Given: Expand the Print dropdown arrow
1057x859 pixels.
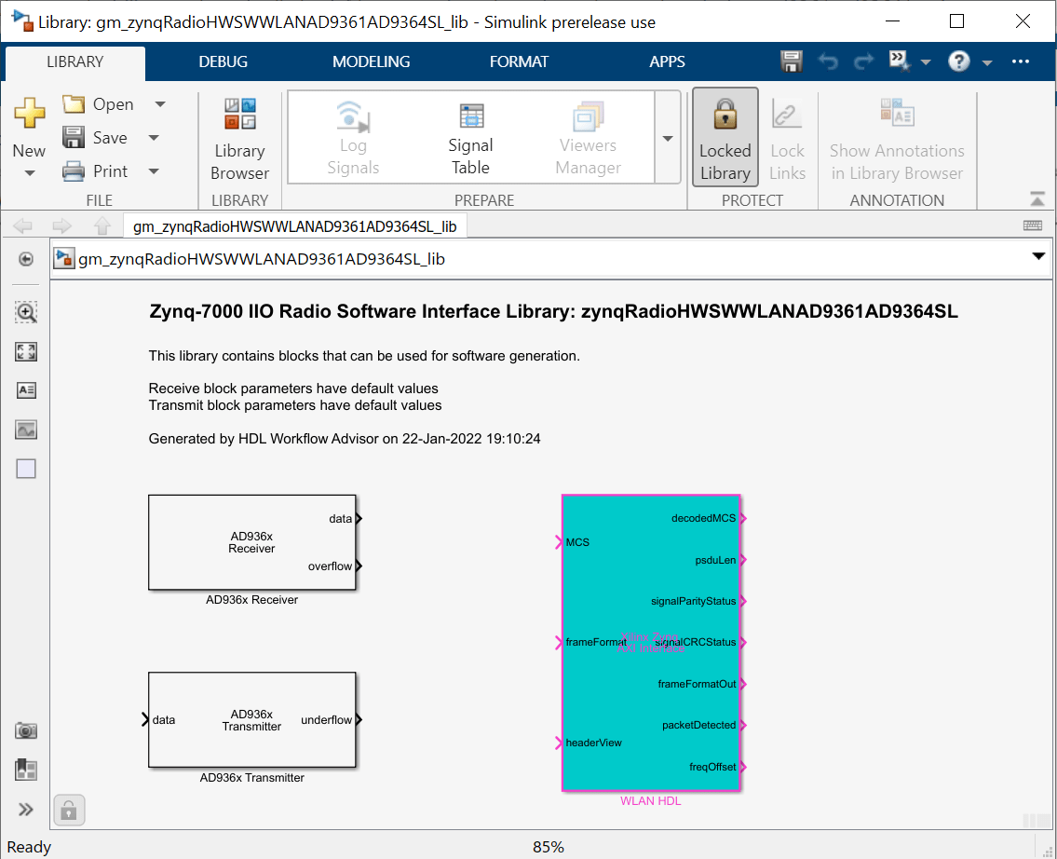Looking at the screenshot, I should tap(154, 171).
